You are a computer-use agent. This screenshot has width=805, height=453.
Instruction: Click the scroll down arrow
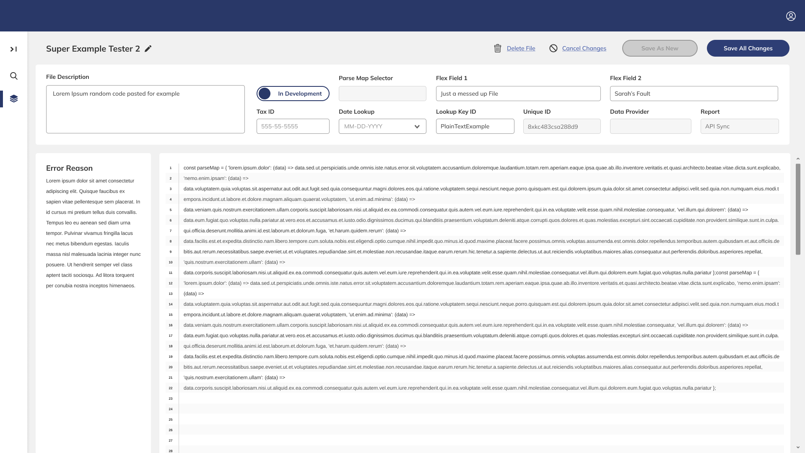[798, 448]
